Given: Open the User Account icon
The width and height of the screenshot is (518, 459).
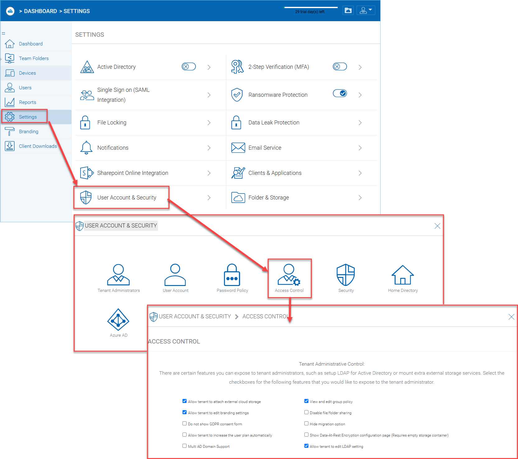Looking at the screenshot, I should click(x=175, y=275).
